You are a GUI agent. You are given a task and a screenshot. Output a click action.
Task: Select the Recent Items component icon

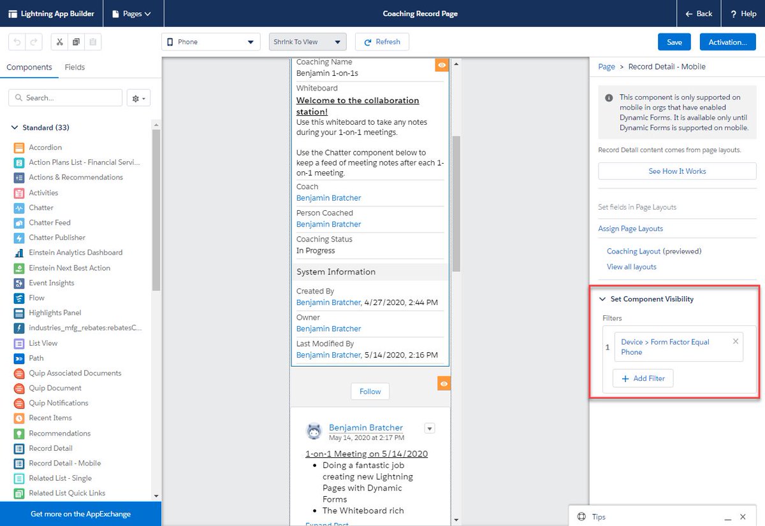(18, 418)
